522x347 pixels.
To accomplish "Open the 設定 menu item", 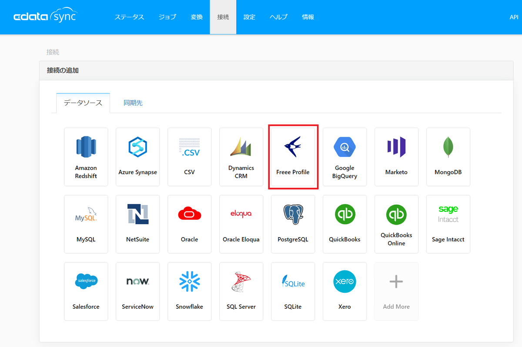I will tap(249, 17).
